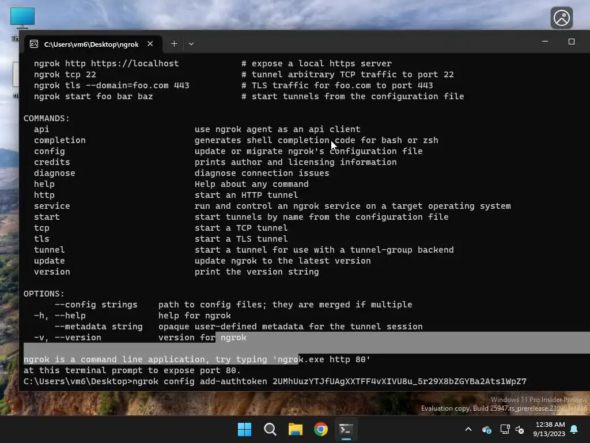Close the C:\Users\vm6\Desktop\ngrok tab
The height and width of the screenshot is (443, 590).
(150, 44)
